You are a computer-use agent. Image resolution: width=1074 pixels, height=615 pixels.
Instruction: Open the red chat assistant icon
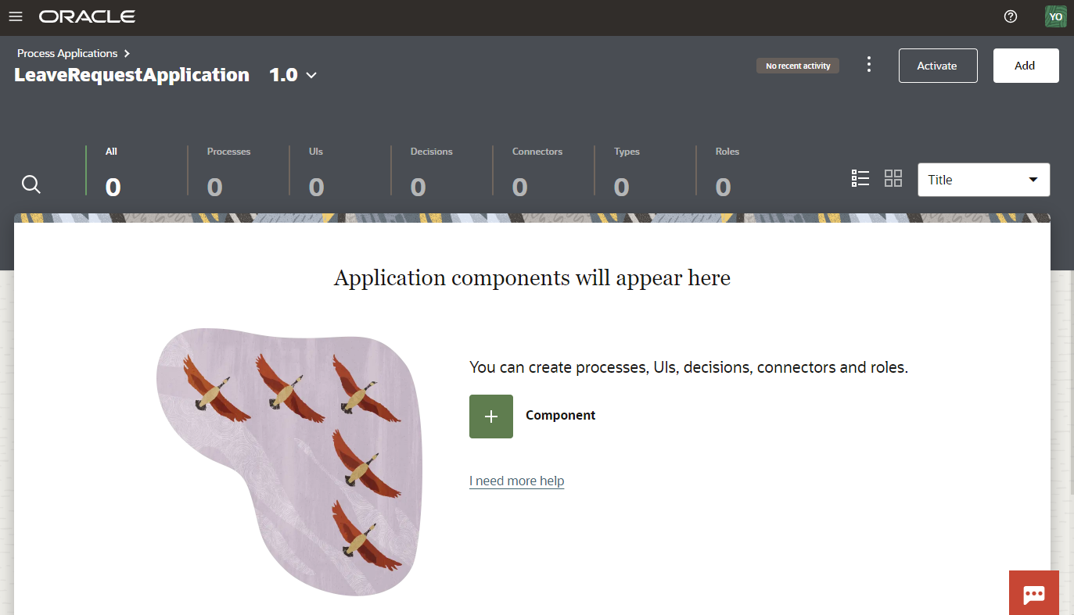1033,593
